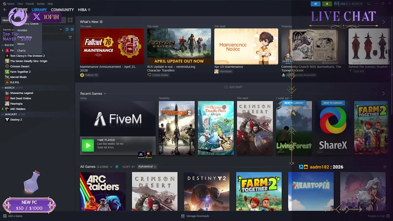Collapse the RECENT section in sidebar

tap(2, 45)
